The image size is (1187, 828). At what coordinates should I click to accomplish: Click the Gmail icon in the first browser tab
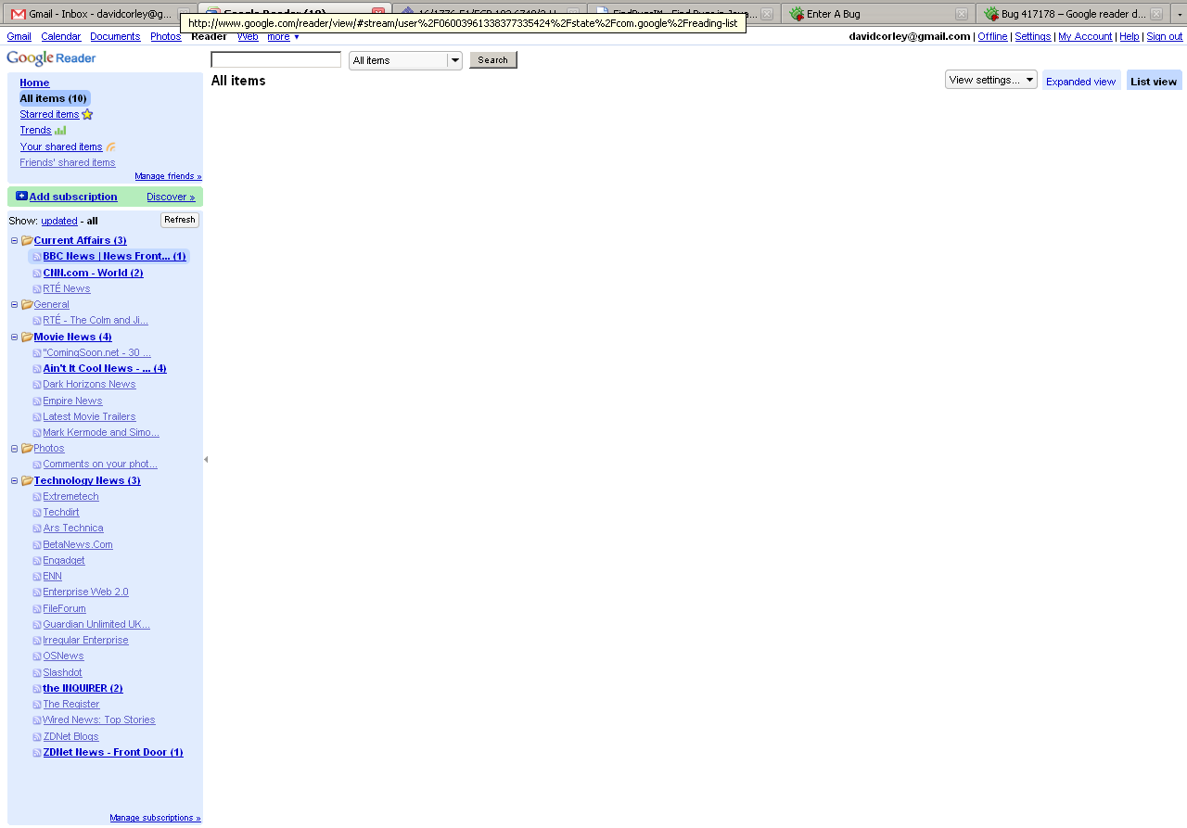[x=19, y=14]
